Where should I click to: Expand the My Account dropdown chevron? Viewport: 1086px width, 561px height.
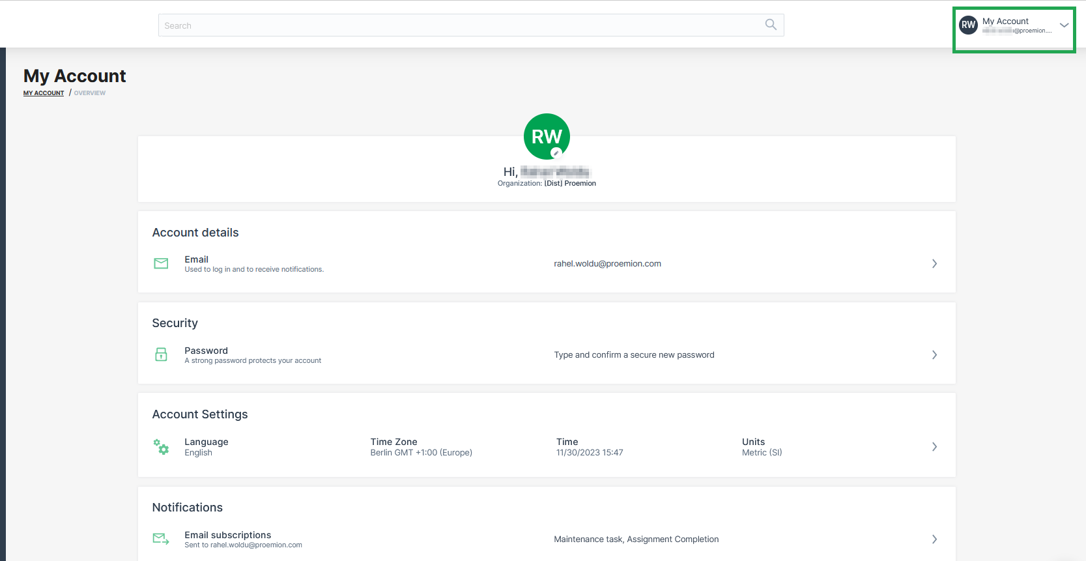click(x=1064, y=25)
